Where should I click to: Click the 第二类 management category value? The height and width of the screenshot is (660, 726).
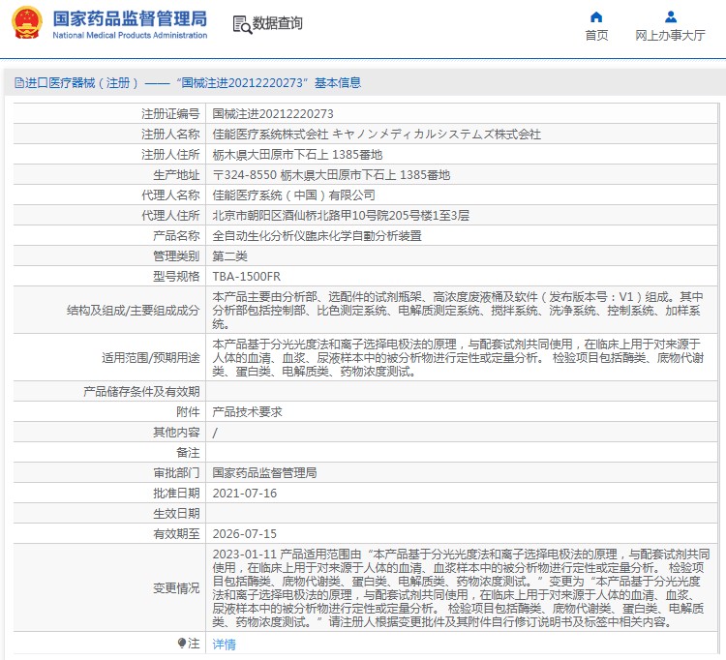[x=229, y=255]
